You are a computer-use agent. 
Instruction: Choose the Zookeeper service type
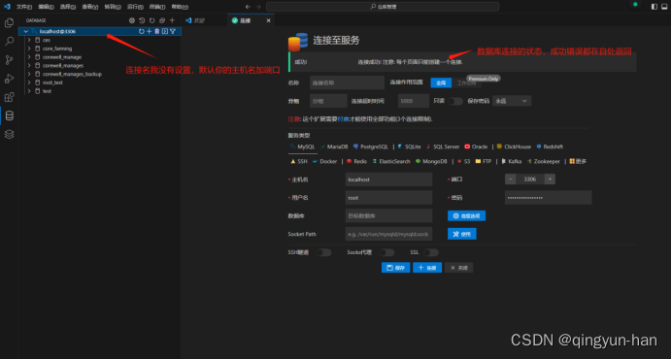[x=544, y=161]
